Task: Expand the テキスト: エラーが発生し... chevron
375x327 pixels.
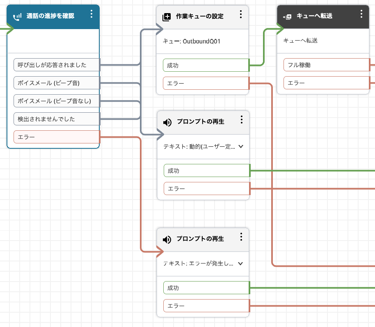Action: pyautogui.click(x=240, y=263)
